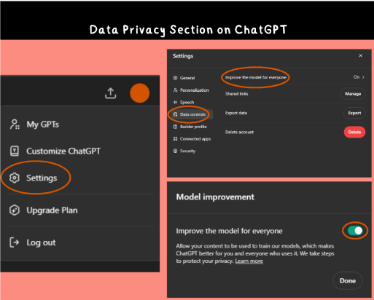Image resolution: width=374 pixels, height=300 pixels.
Task: Open the orange profile avatar
Action: [x=140, y=93]
